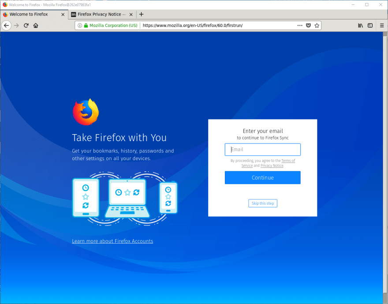Image resolution: width=388 pixels, height=304 pixels.
Task: Open the Library icon in the toolbar
Action: coord(361,25)
